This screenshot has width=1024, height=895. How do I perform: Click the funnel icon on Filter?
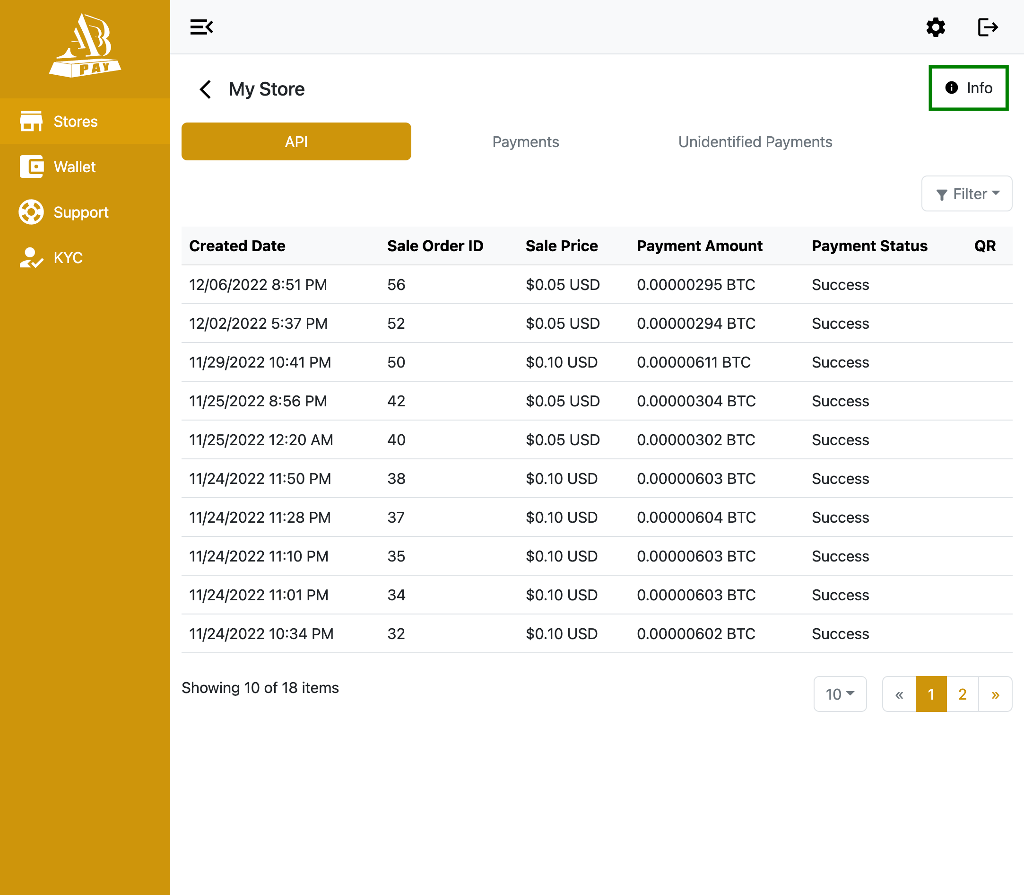pos(942,194)
